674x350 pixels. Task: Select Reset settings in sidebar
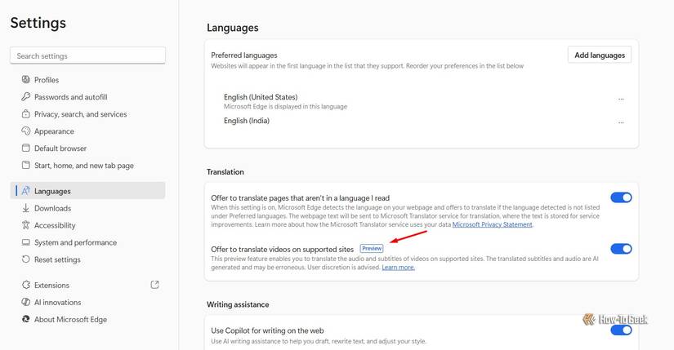(87, 259)
